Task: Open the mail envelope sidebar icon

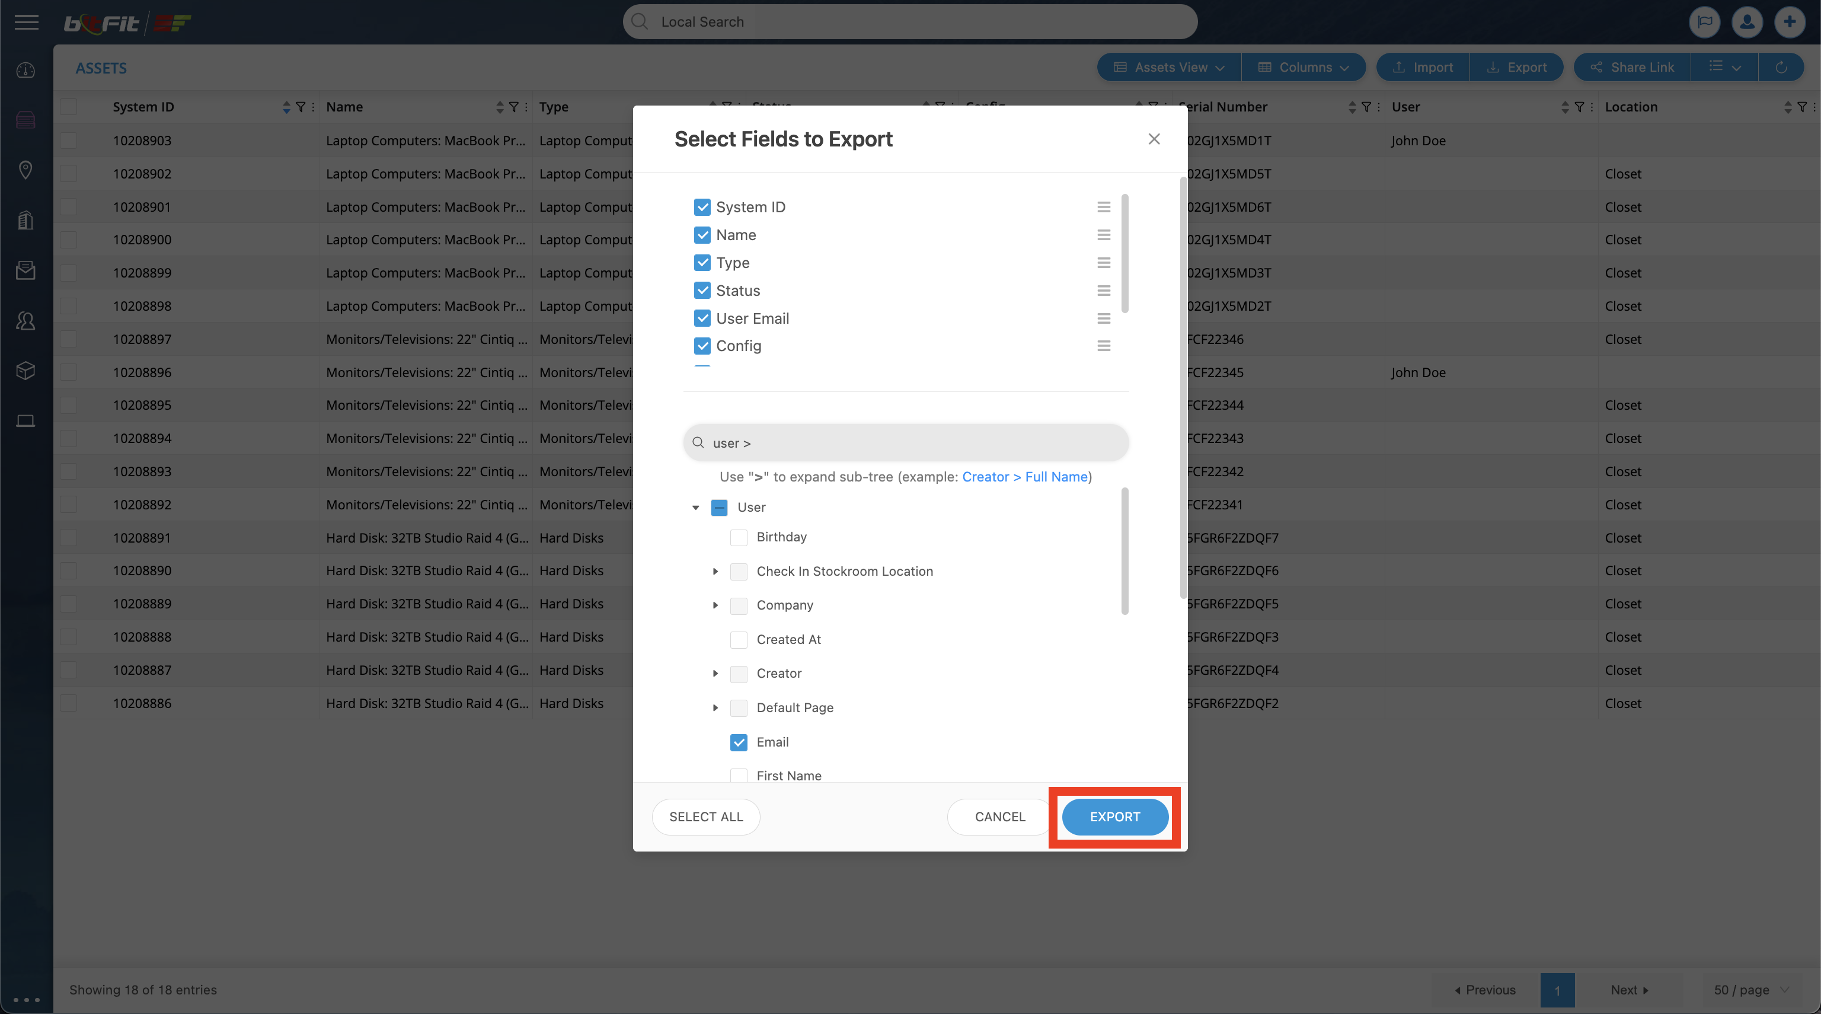Action: (25, 270)
